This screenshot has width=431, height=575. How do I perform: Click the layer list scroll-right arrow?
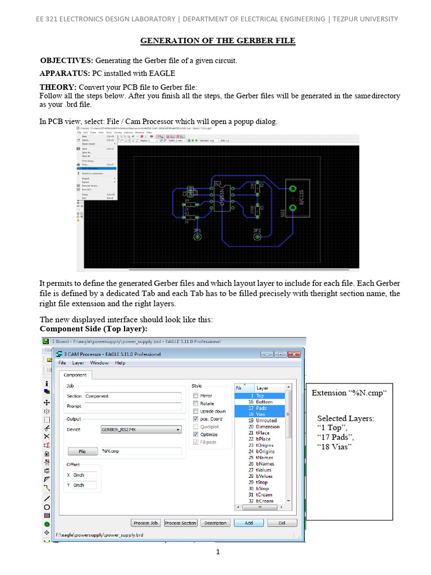tap(282, 508)
